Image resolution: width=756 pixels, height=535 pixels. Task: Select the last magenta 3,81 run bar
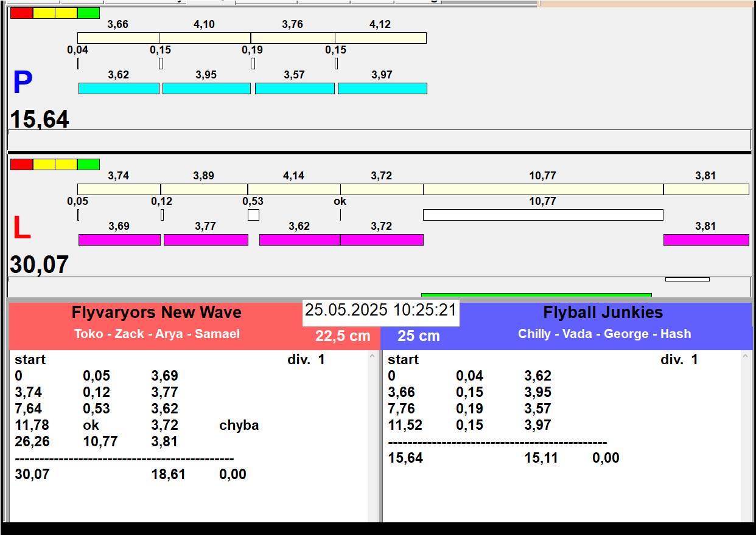click(705, 240)
